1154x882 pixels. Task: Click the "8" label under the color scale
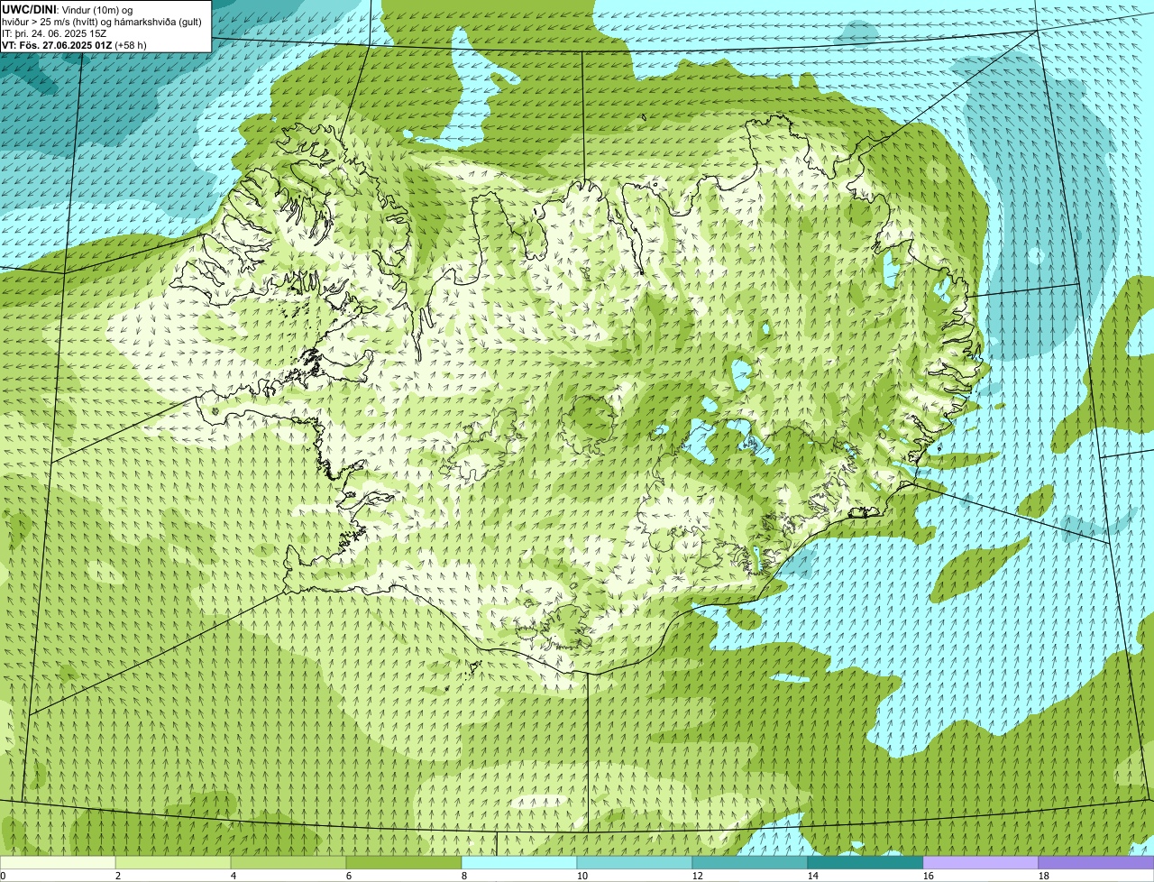(464, 876)
